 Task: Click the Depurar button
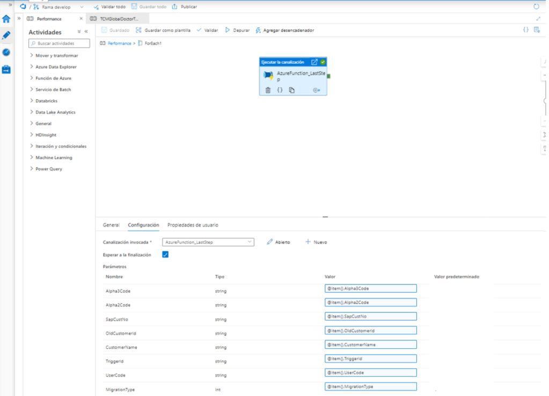click(x=237, y=31)
